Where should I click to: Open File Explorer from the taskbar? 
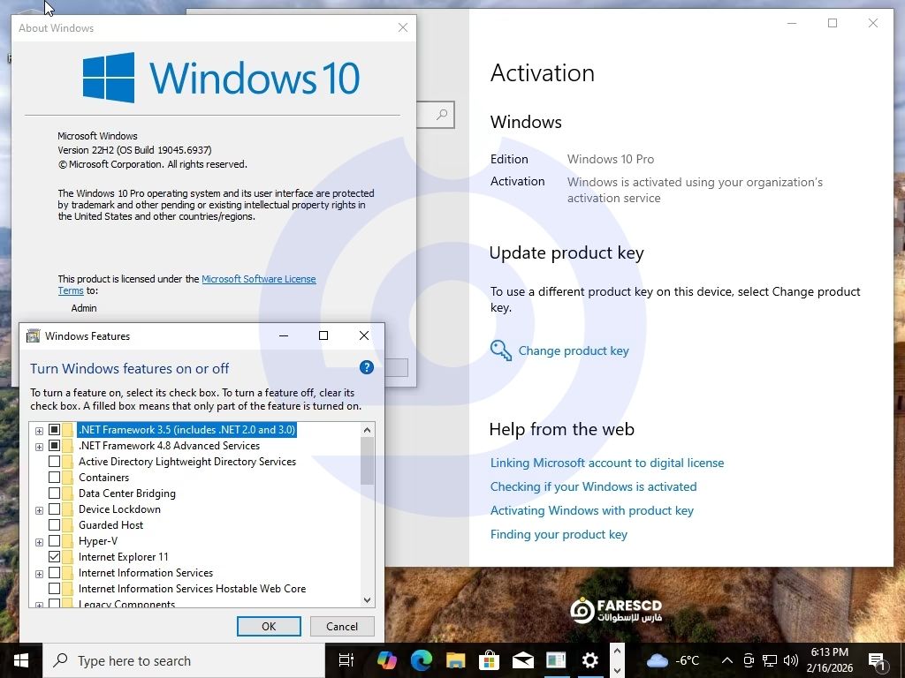pos(455,660)
